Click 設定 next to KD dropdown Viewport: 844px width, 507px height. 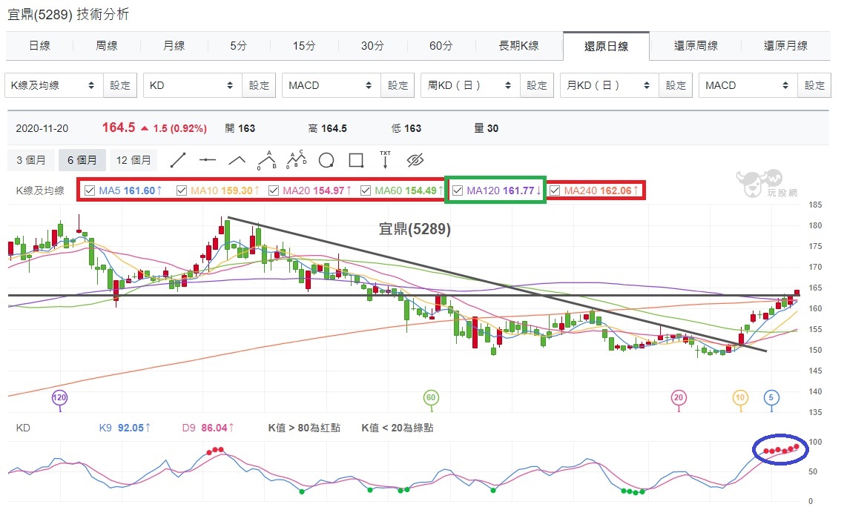click(x=259, y=85)
